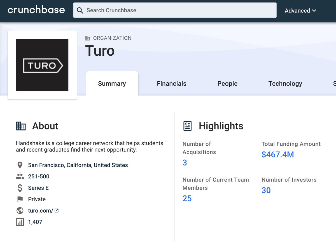Viewport: 336px width, 241px height.
Task: Open the Series E funding link
Action: [38, 188]
